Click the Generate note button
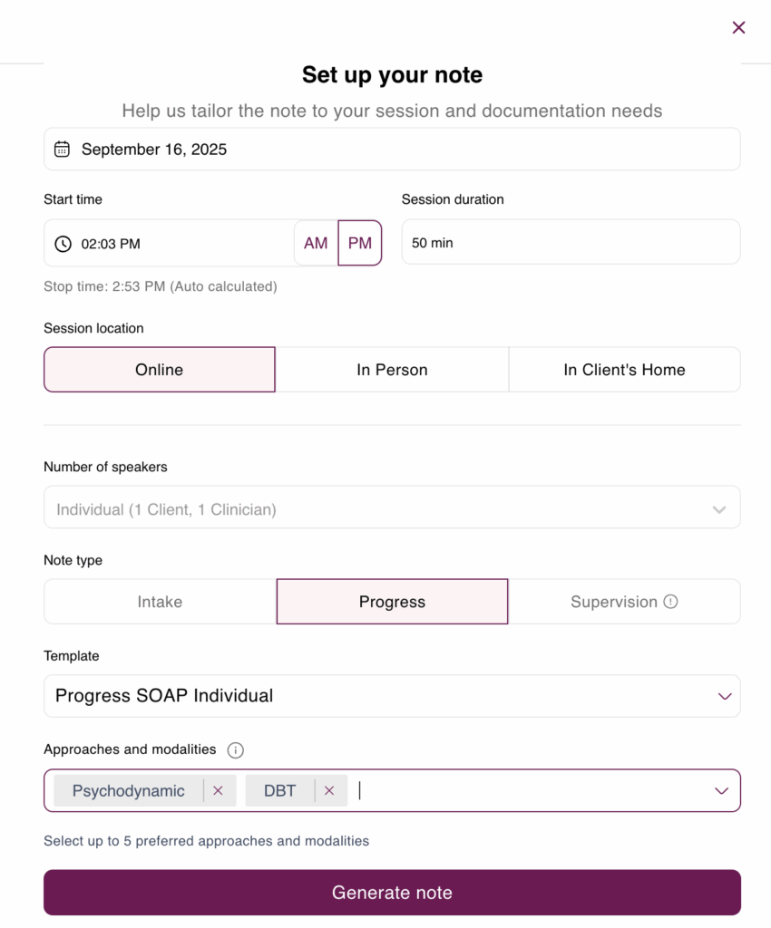Viewport: 771px width, 928px height. [x=392, y=893]
